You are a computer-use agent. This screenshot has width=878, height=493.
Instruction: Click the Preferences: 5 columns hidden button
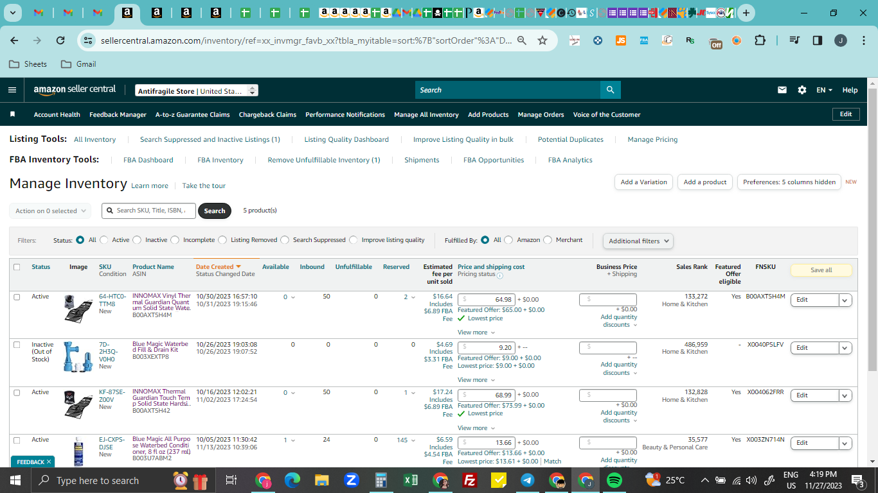(789, 182)
